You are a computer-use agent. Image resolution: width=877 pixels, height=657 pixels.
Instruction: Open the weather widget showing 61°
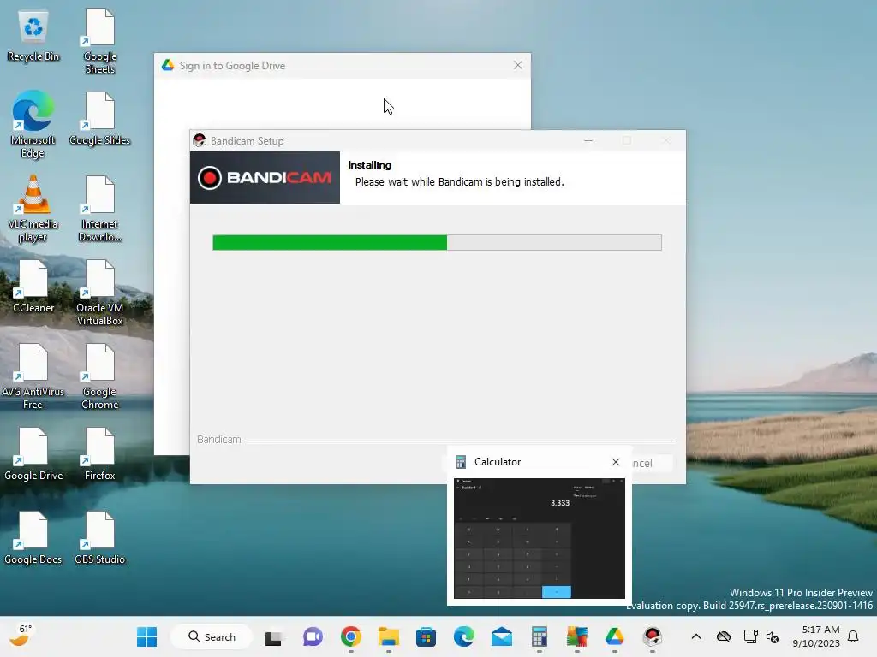pyautogui.click(x=21, y=636)
